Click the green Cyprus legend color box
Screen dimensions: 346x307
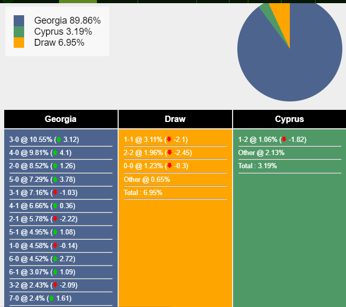[19, 32]
